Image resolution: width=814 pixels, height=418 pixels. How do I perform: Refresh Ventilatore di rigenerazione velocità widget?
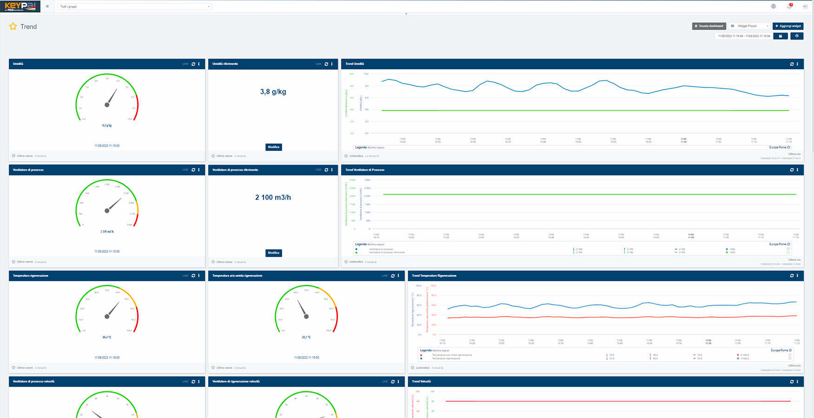coord(393,382)
